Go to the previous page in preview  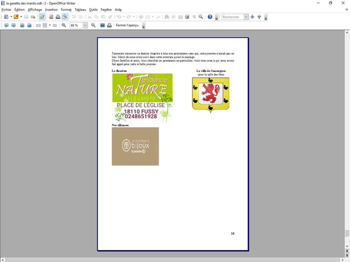(6, 25)
